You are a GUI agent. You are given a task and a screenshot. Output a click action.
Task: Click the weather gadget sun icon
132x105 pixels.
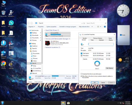point(120,60)
